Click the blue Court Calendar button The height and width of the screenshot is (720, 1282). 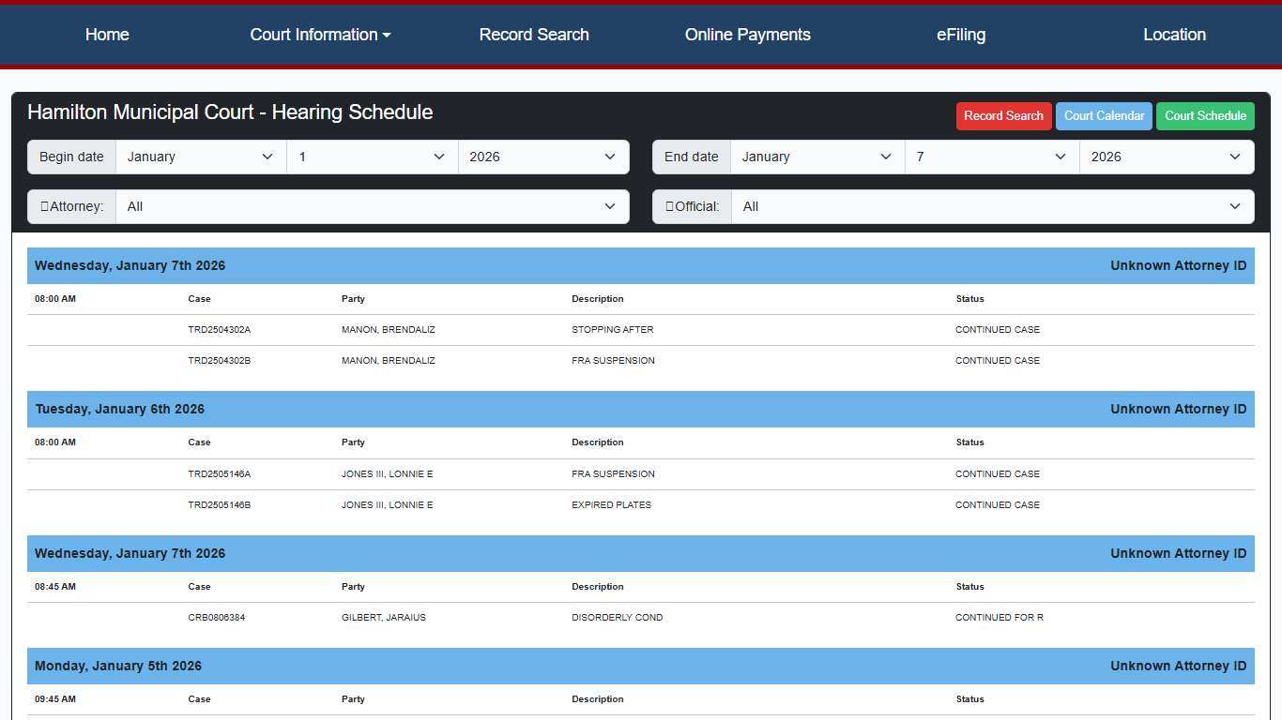[1104, 116]
